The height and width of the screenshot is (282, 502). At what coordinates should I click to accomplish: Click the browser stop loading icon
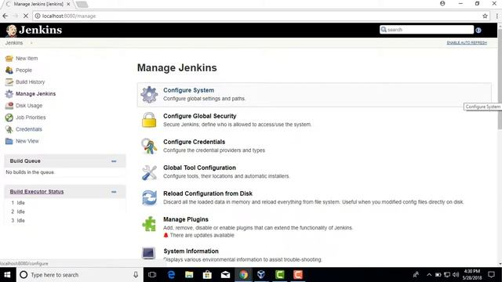coord(26,16)
